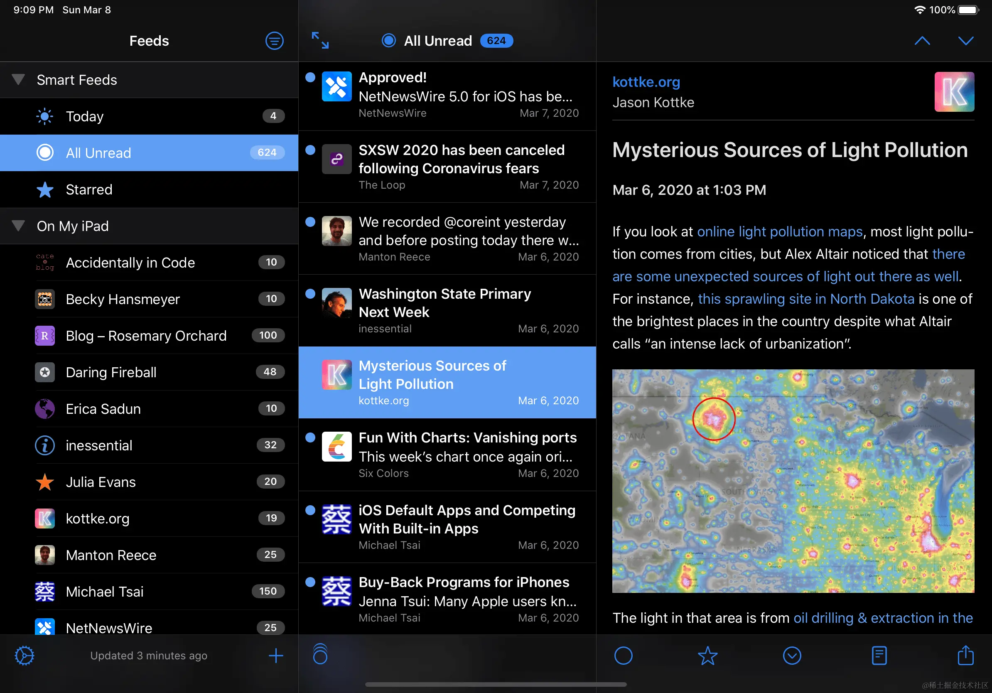The image size is (992, 693).
Task: Tap unread dot on Approved! article
Action: 310,77
